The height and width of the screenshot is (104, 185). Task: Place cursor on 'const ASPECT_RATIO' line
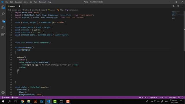33,27
